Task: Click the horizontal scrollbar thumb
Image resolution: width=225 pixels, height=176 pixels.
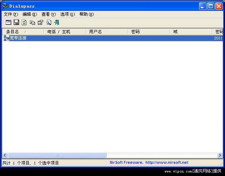Action: coord(57,155)
